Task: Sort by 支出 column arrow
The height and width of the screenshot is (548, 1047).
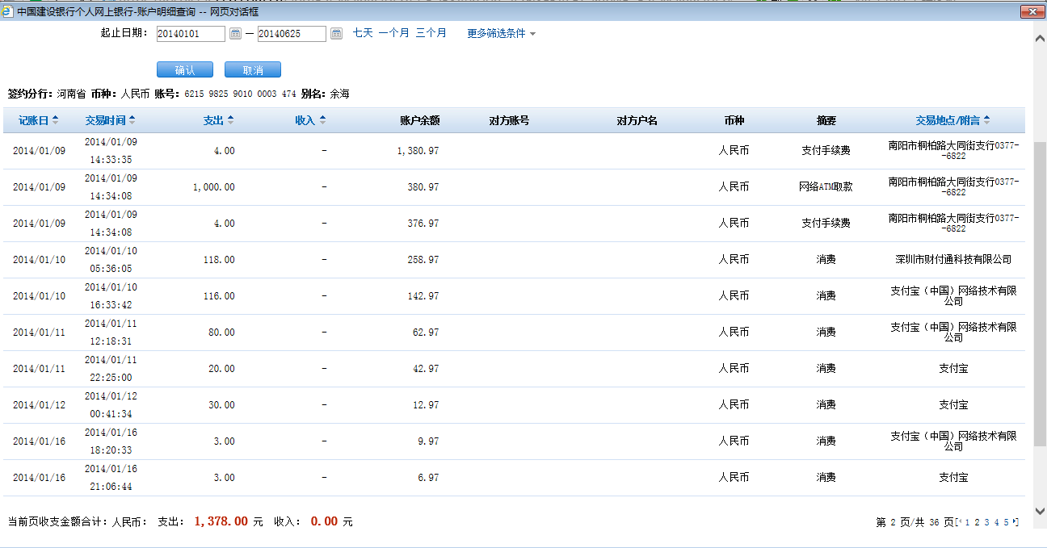Action: coord(230,120)
